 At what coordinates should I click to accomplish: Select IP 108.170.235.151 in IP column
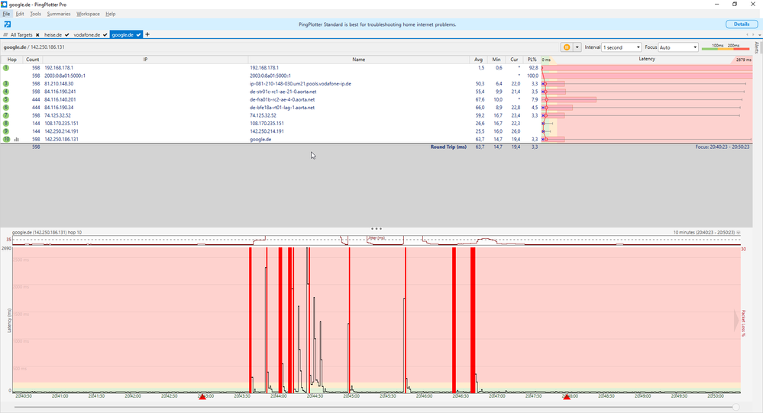pos(61,124)
